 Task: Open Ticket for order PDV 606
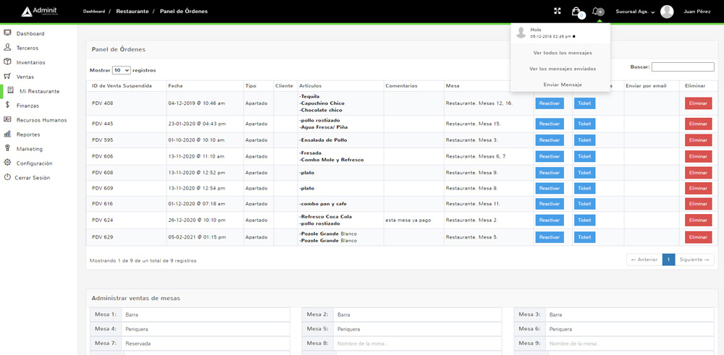584,156
